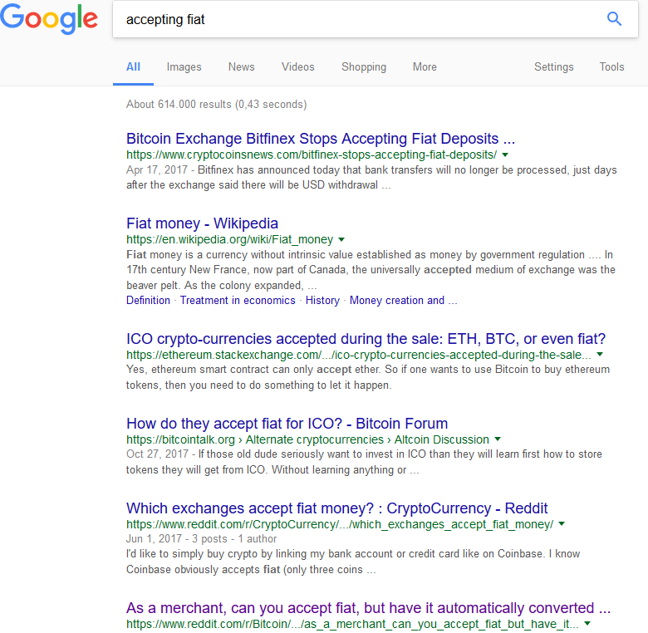Expand dropdown arrow beside ethereum.stackexchange.com URL
The image size is (648, 633).
[600, 355]
